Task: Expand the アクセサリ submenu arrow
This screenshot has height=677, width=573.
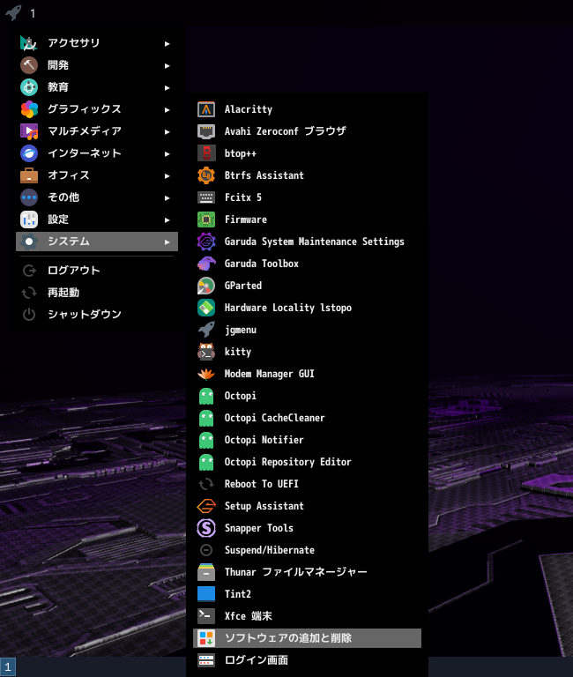Action: 167,43
